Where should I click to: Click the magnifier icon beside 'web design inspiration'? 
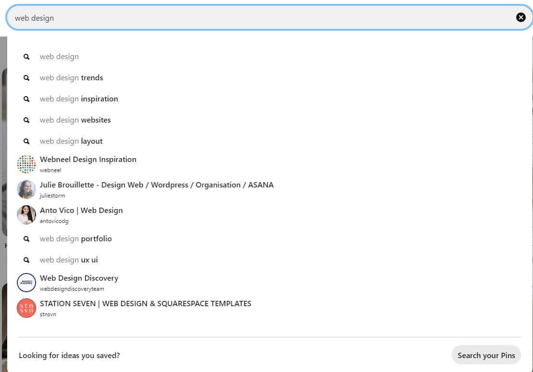pyautogui.click(x=26, y=99)
